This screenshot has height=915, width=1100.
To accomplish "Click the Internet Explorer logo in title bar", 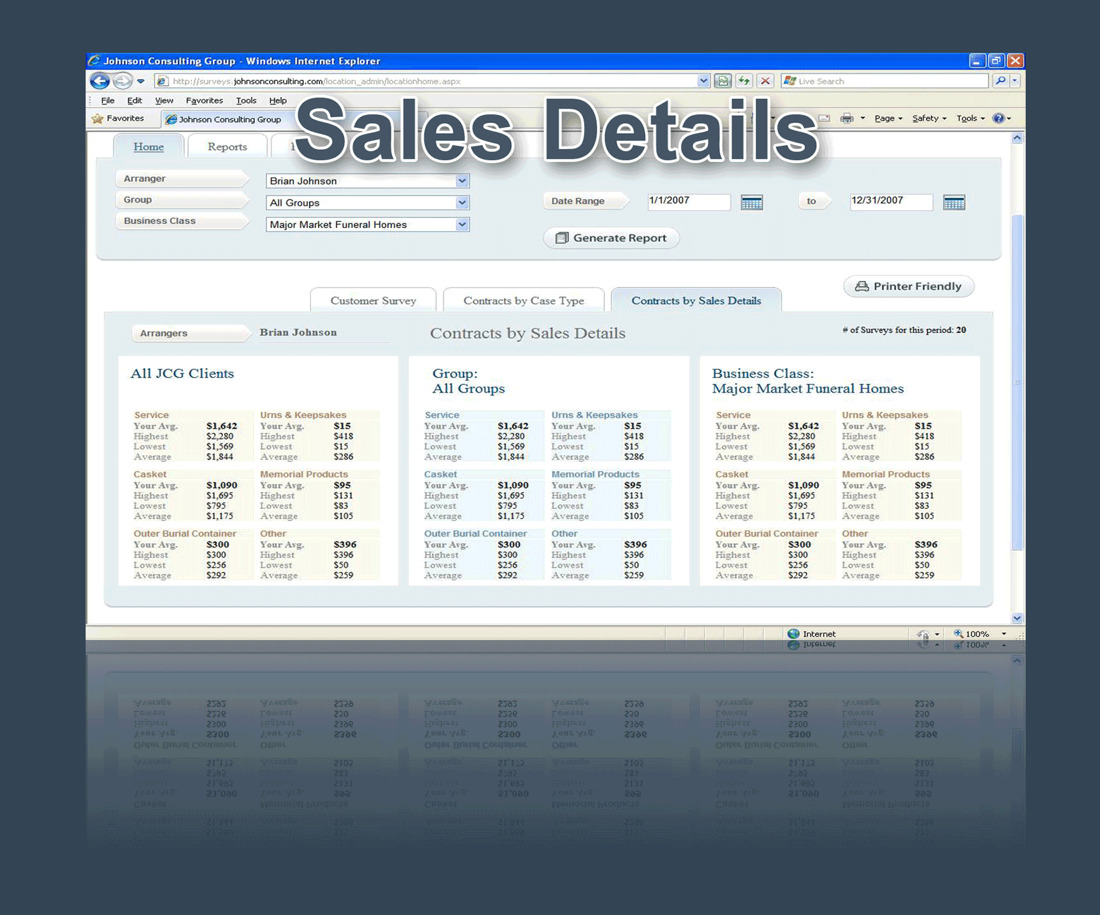I will tap(94, 60).
